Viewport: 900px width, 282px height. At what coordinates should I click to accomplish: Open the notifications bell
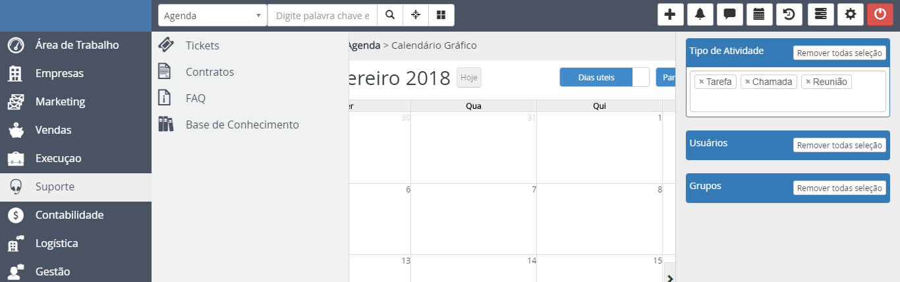tap(700, 15)
